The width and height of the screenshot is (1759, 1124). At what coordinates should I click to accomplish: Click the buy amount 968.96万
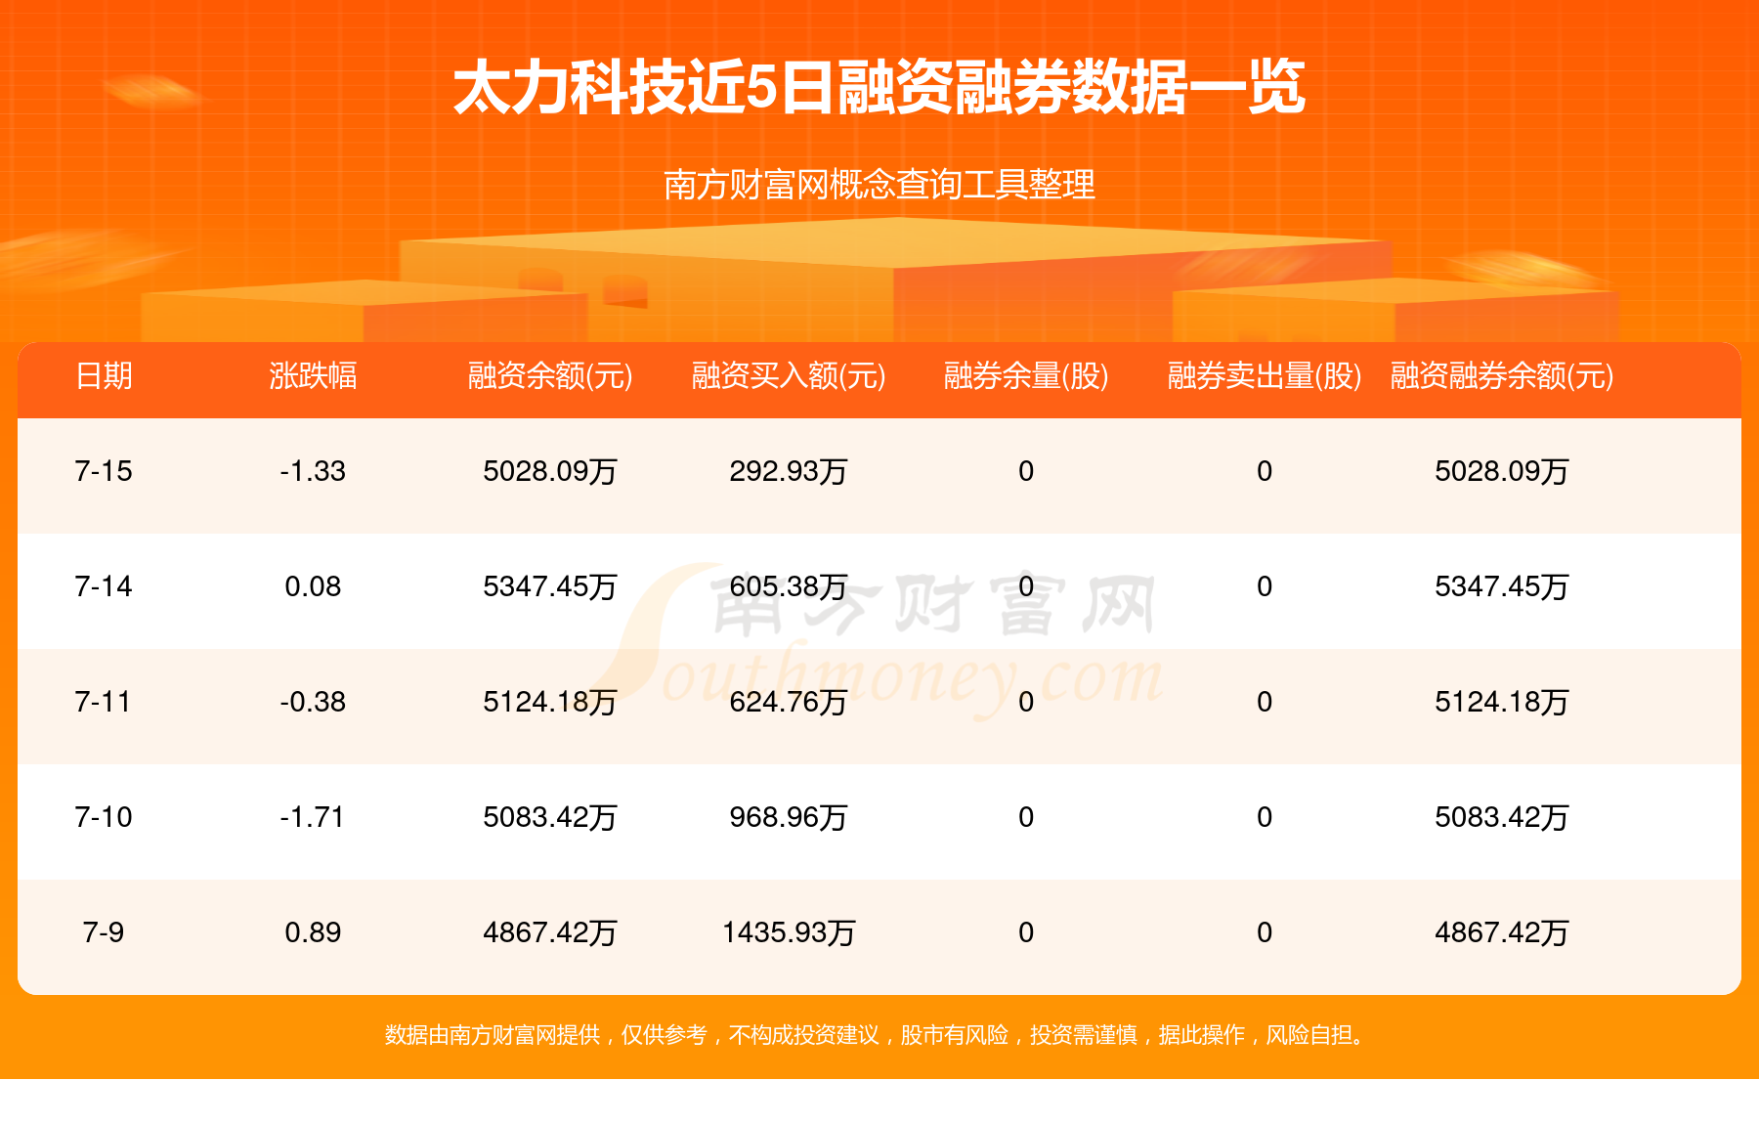pyautogui.click(x=789, y=817)
